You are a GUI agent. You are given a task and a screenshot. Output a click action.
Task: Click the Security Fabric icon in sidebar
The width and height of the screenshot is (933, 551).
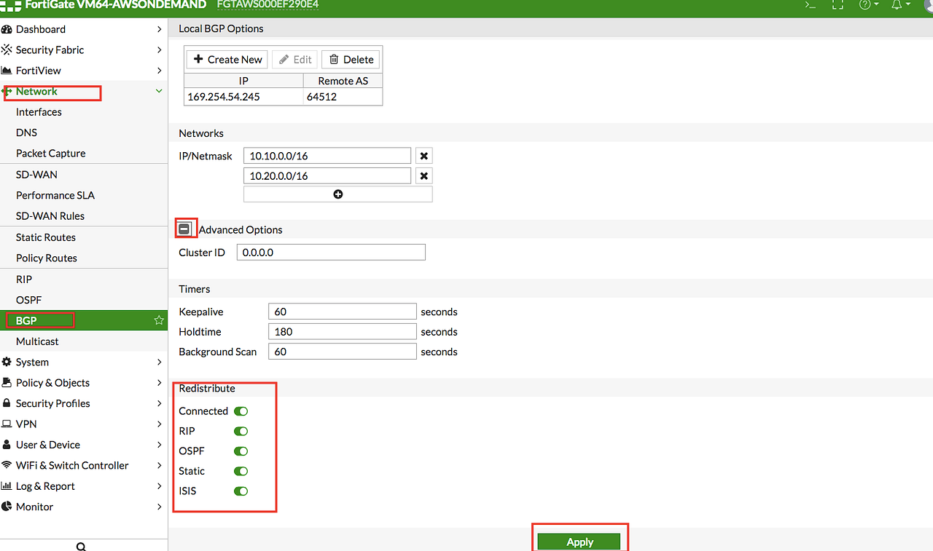(7, 49)
